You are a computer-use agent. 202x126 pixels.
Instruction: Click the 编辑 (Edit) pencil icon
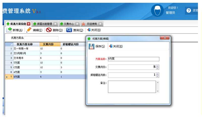29,30
